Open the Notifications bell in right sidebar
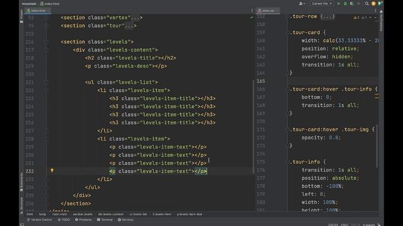403x226 pixels. [x=381, y=12]
